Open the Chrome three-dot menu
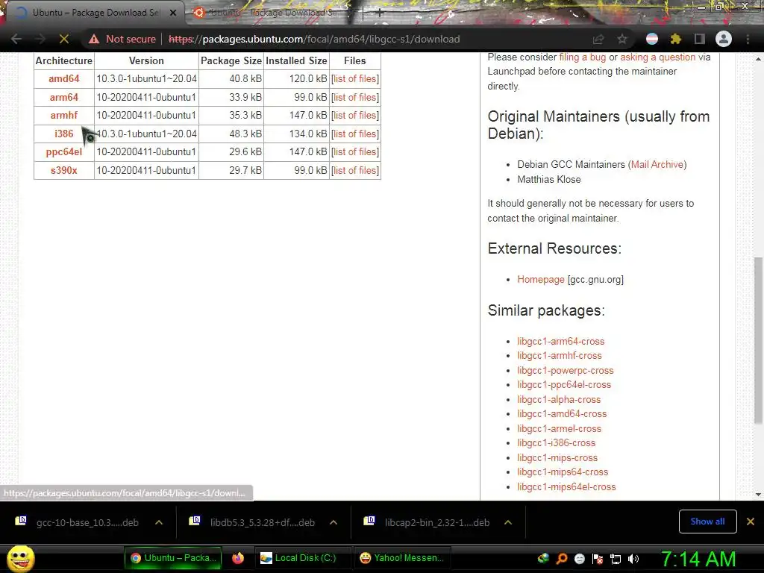764x573 pixels. [748, 39]
